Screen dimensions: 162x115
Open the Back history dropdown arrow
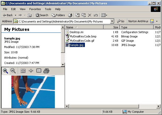click(x=15, y=15)
